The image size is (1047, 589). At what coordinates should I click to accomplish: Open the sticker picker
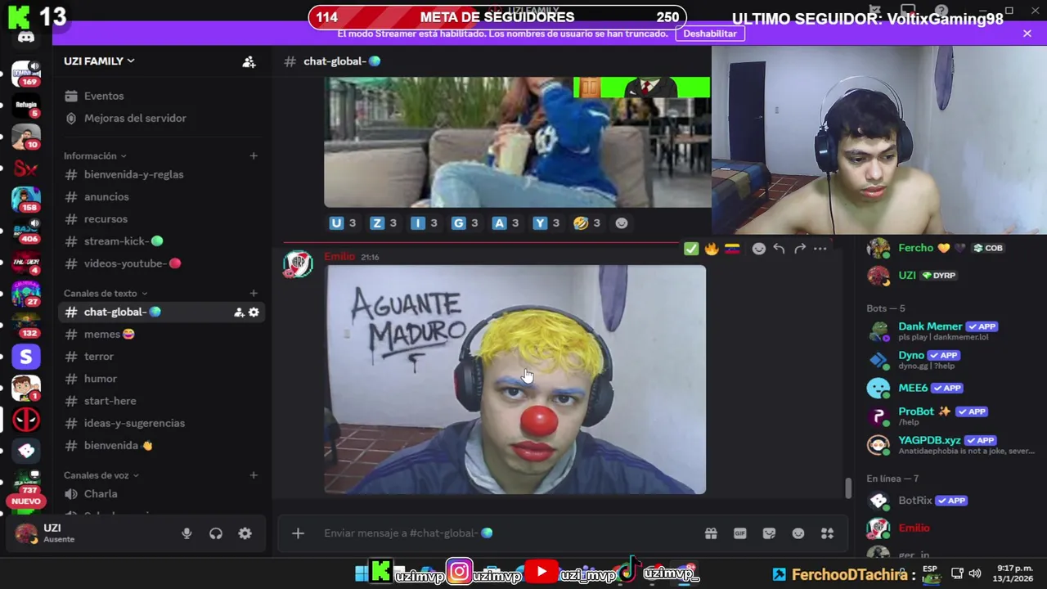pos(769,533)
